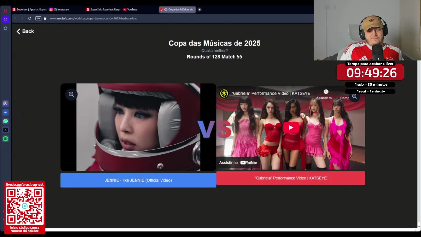Open a new browser tab
This screenshot has width=421, height=237.
pos(199,9)
